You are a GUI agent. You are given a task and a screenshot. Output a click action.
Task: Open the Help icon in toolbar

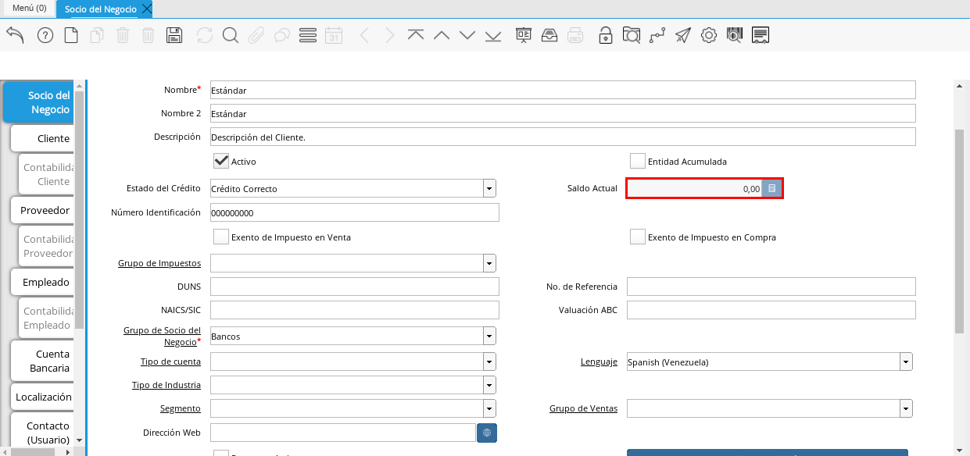(x=45, y=35)
